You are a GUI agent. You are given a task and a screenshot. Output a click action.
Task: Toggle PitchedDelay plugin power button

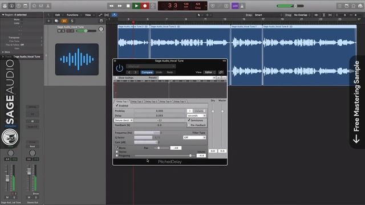[x=119, y=68]
